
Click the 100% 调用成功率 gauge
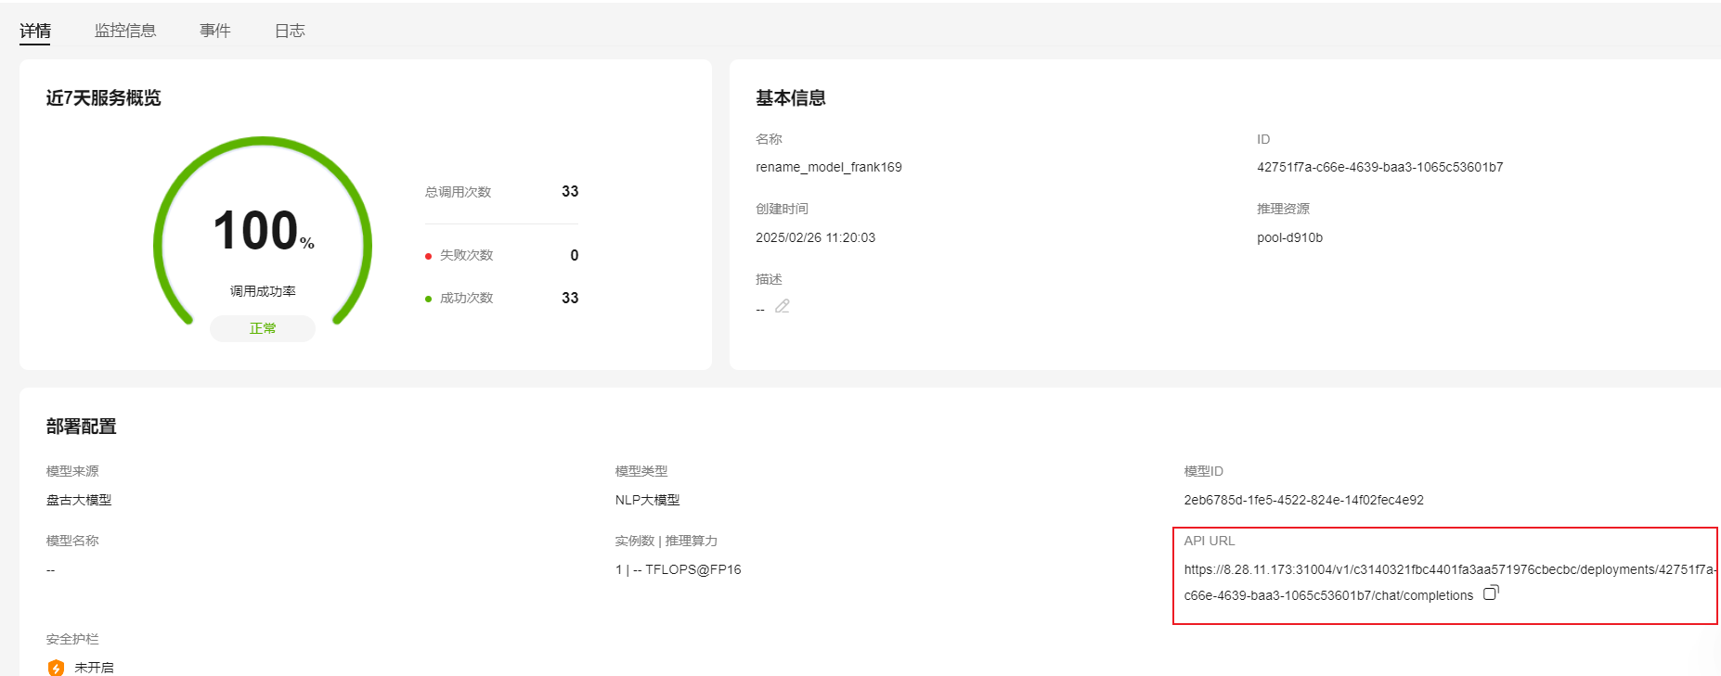pos(263,232)
